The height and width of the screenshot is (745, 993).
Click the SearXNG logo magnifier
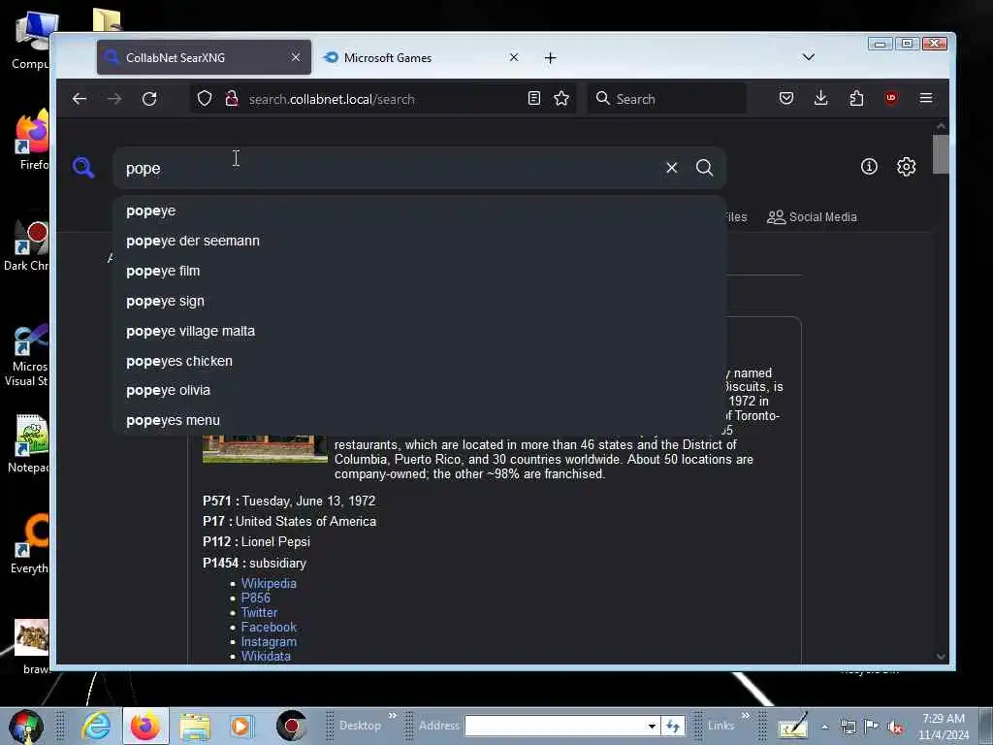pyautogui.click(x=83, y=168)
